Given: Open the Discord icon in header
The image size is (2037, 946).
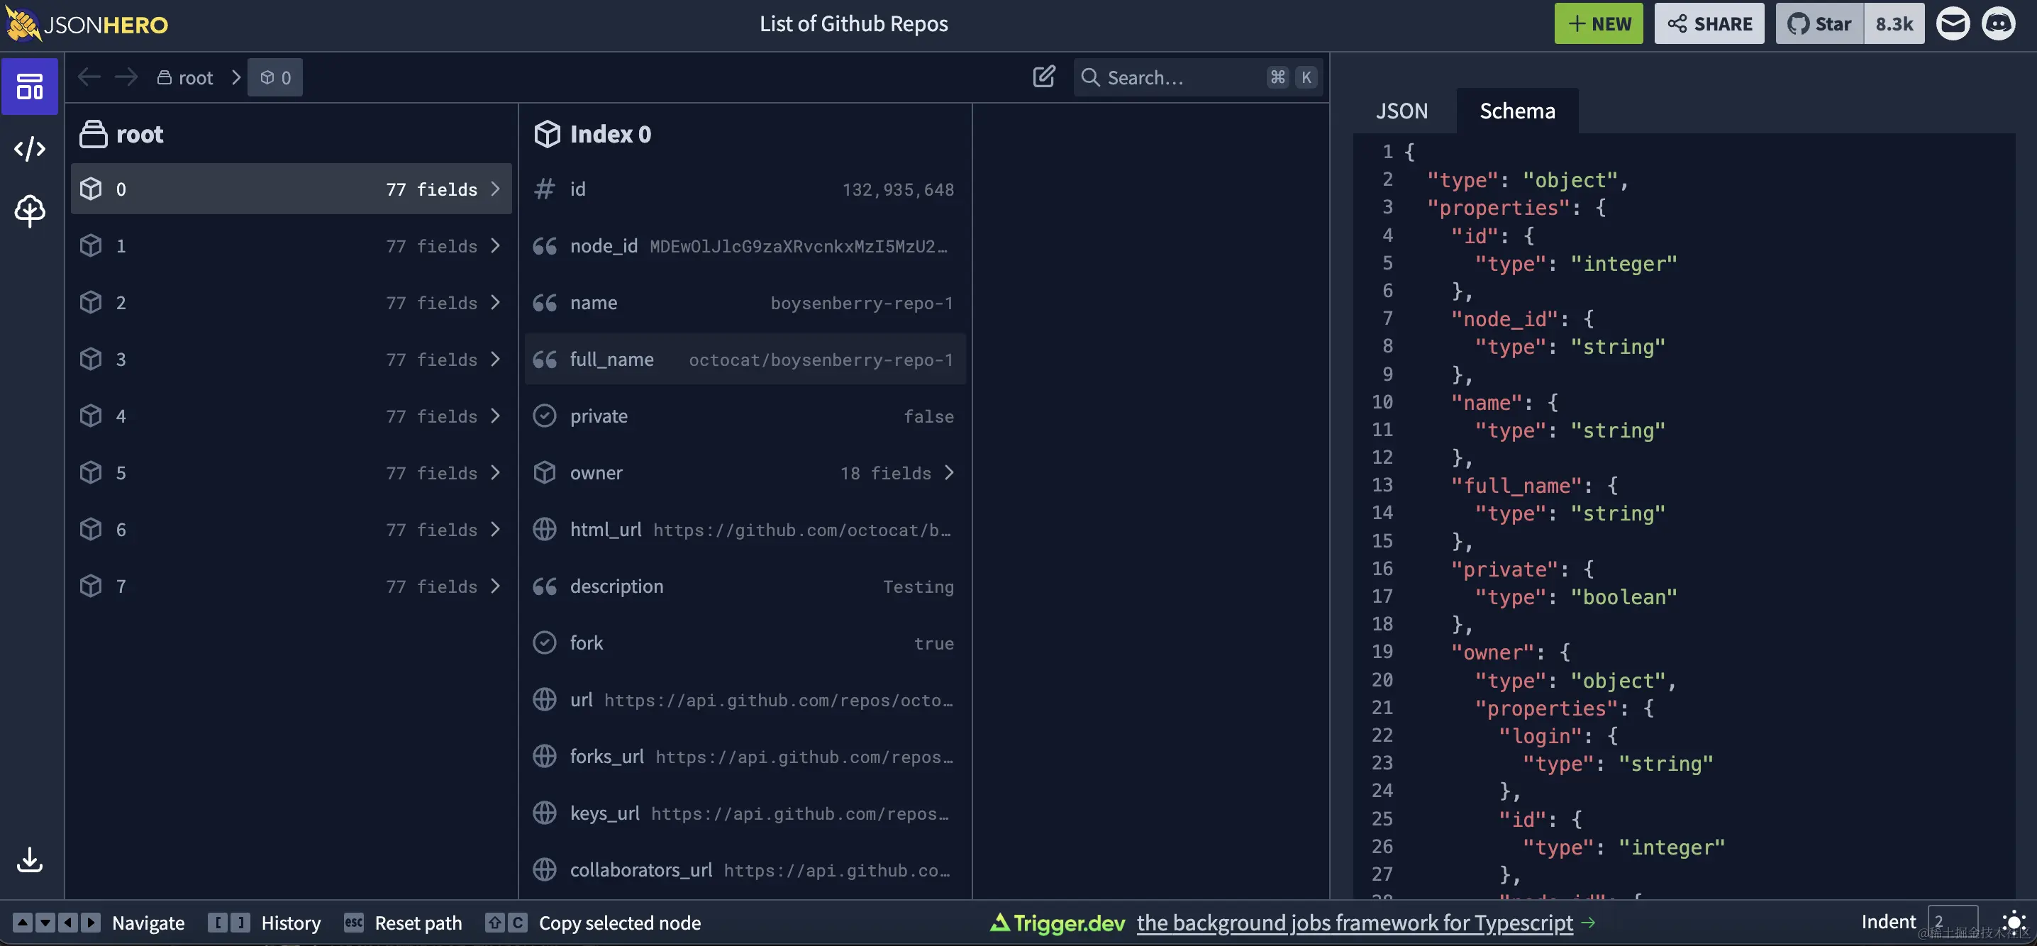Looking at the screenshot, I should tap(1998, 23).
